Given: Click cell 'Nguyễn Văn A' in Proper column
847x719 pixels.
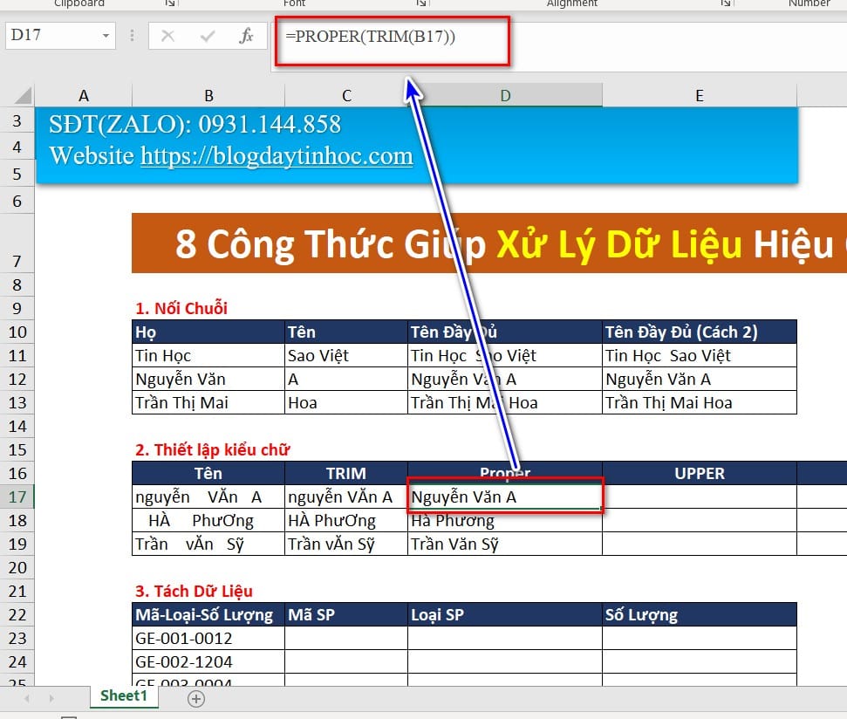Looking at the screenshot, I should click(505, 497).
